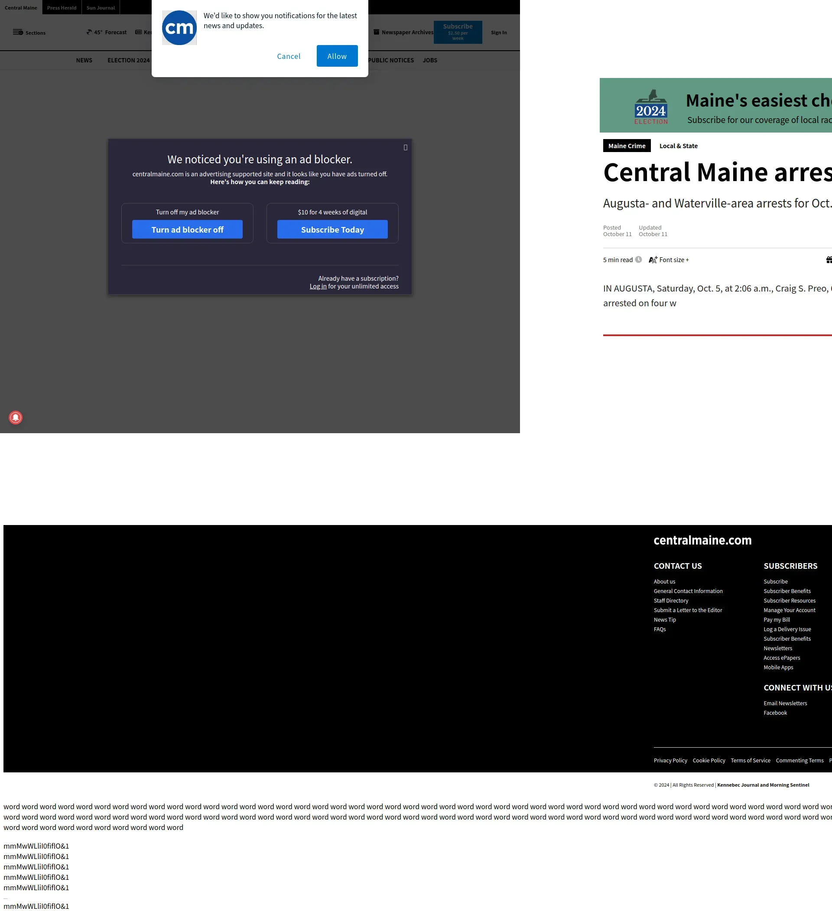This screenshot has width=832, height=911.
Task: Open the About us footer link
Action: coord(664,582)
